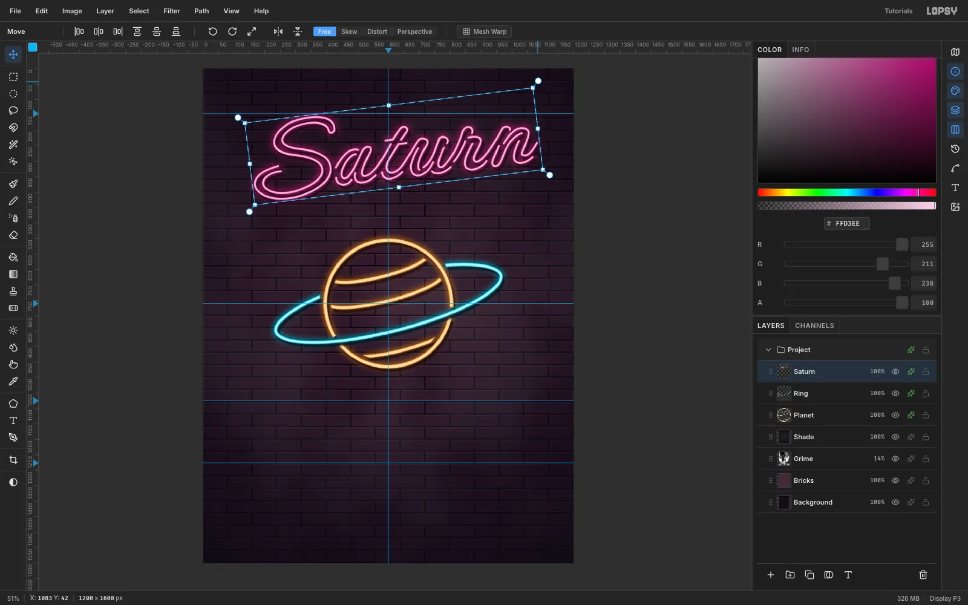Image resolution: width=968 pixels, height=605 pixels.
Task: Click the Grime layer 14% opacity
Action: tap(879, 459)
